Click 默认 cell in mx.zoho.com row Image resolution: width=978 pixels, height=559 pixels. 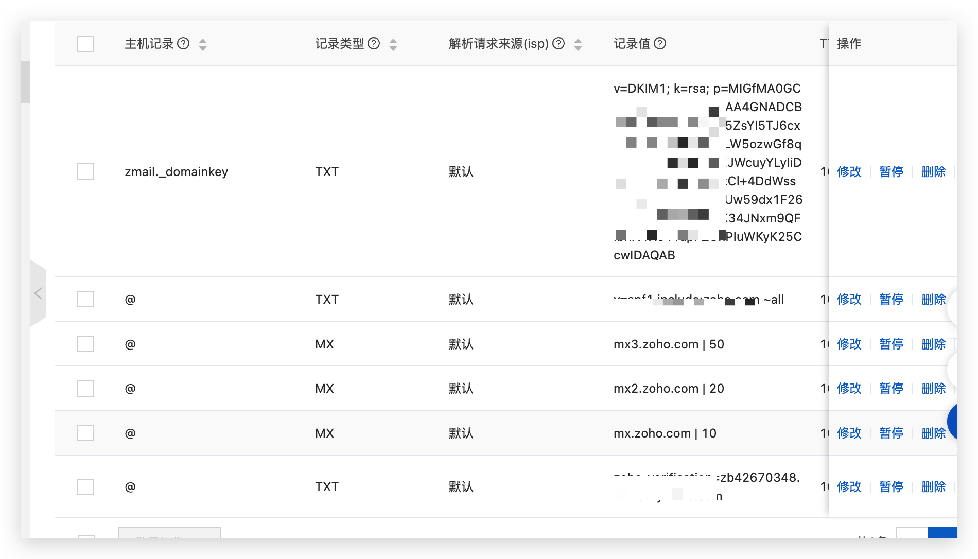461,433
